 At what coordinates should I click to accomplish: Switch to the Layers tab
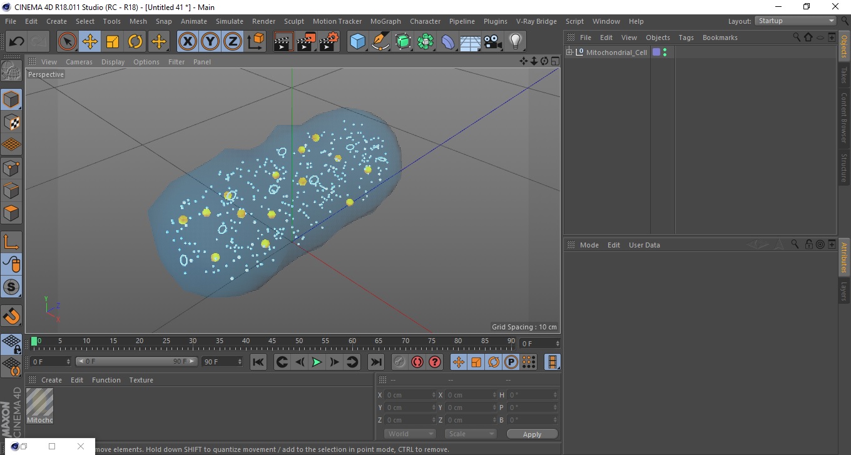pos(844,291)
